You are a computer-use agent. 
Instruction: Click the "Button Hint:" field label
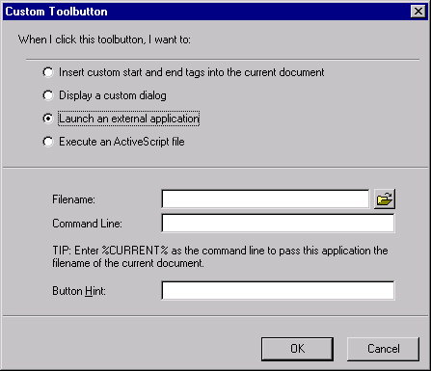click(x=79, y=291)
